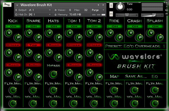Open the Map page
The height and width of the screenshot is (111, 169).
pos(115,76)
